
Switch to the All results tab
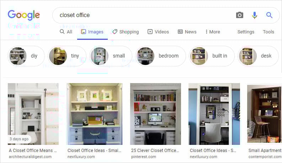tap(66, 32)
